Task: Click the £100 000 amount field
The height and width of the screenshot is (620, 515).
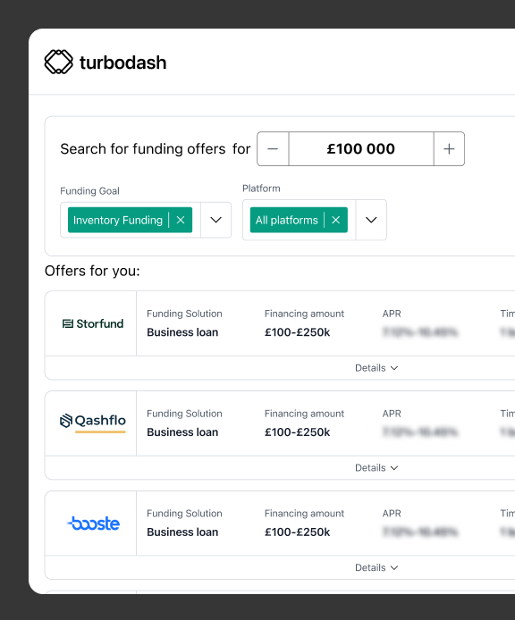Action: click(x=361, y=149)
